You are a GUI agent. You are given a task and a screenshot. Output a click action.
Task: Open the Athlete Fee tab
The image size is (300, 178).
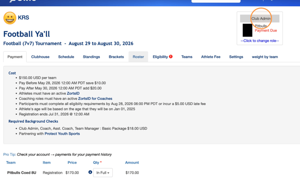click(x=210, y=57)
